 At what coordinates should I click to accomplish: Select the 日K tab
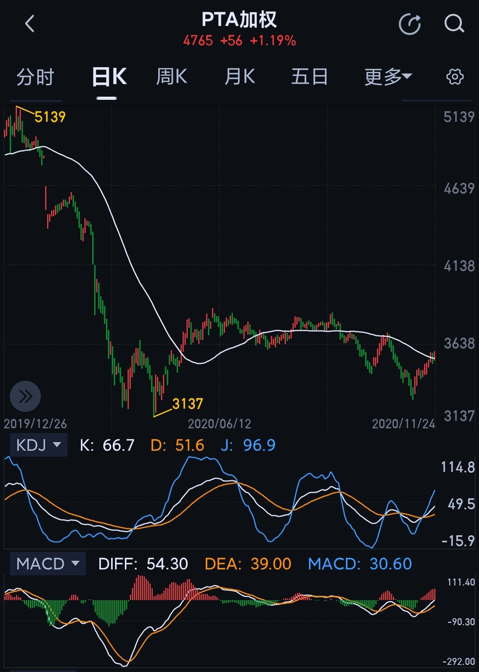click(x=109, y=77)
